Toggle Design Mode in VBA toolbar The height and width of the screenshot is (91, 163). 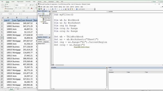[66, 9]
